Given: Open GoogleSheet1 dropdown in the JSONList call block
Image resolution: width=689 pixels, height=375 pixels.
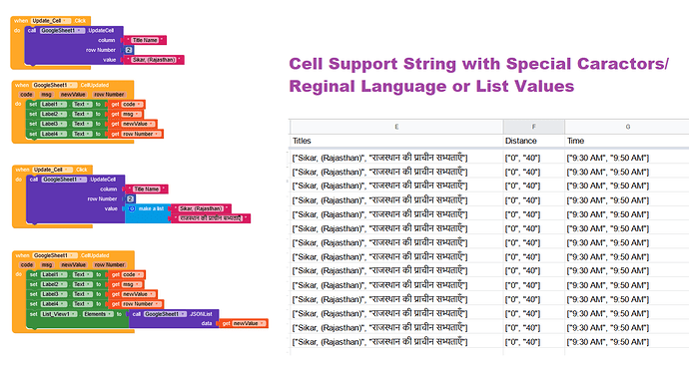Looking at the screenshot, I should (x=165, y=314).
